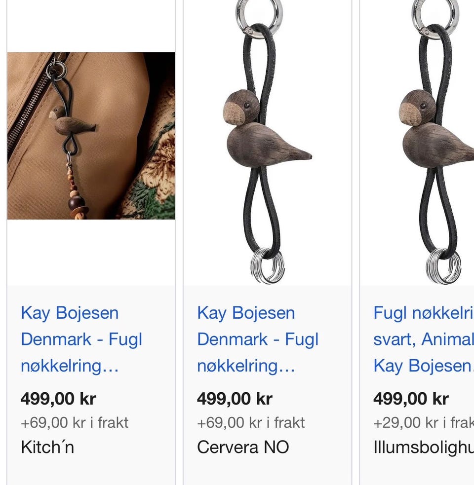Select the Kitch'n seller name
The image size is (474, 485).
coord(47,447)
